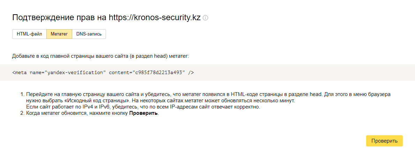This screenshot has height=152, width=415.
Task: Click the info icon beside the site URL
Action: pyautogui.click(x=205, y=18)
